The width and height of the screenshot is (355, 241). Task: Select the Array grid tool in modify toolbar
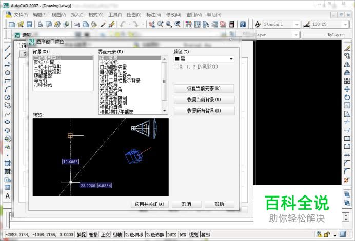[347, 81]
